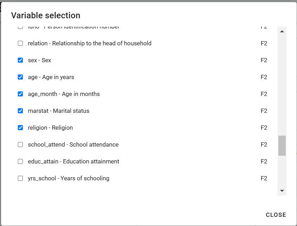Select the yrs_school Years of schooling checkbox
This screenshot has width=297, height=226.
tap(20, 179)
